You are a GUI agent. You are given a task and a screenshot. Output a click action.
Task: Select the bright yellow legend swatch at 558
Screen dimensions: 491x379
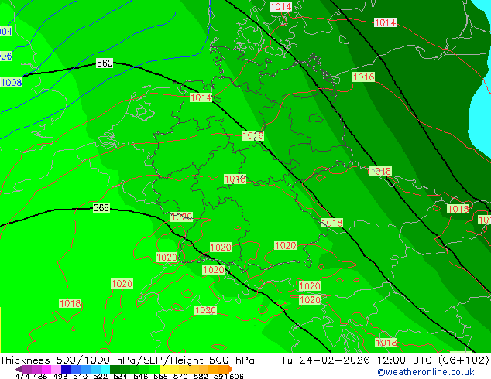pyautogui.click(x=164, y=369)
